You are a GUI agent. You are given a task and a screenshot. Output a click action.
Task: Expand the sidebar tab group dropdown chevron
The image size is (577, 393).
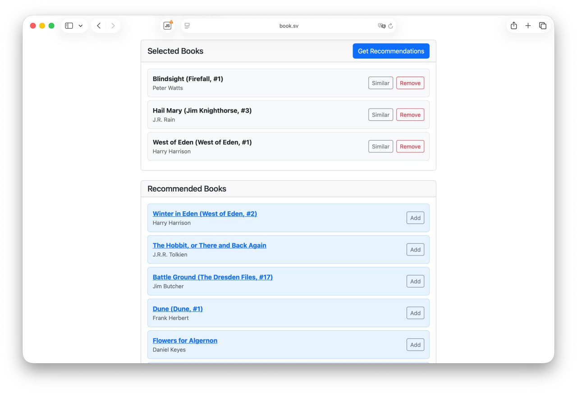[81, 26]
